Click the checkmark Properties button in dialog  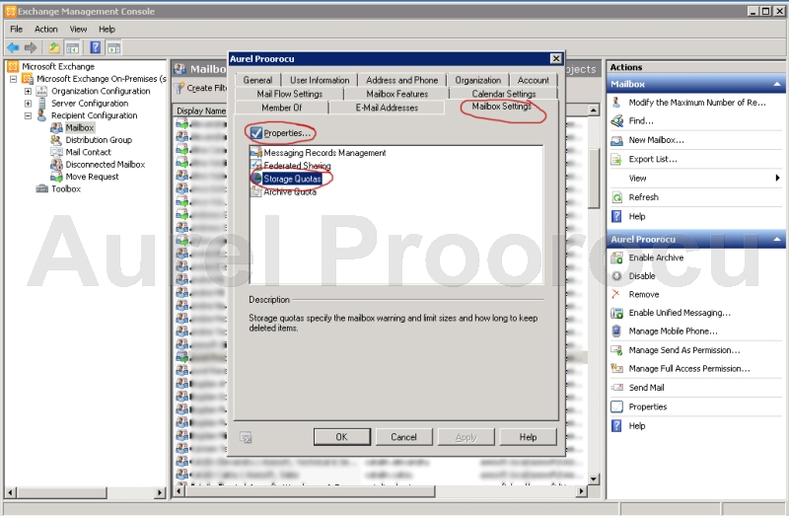(280, 133)
